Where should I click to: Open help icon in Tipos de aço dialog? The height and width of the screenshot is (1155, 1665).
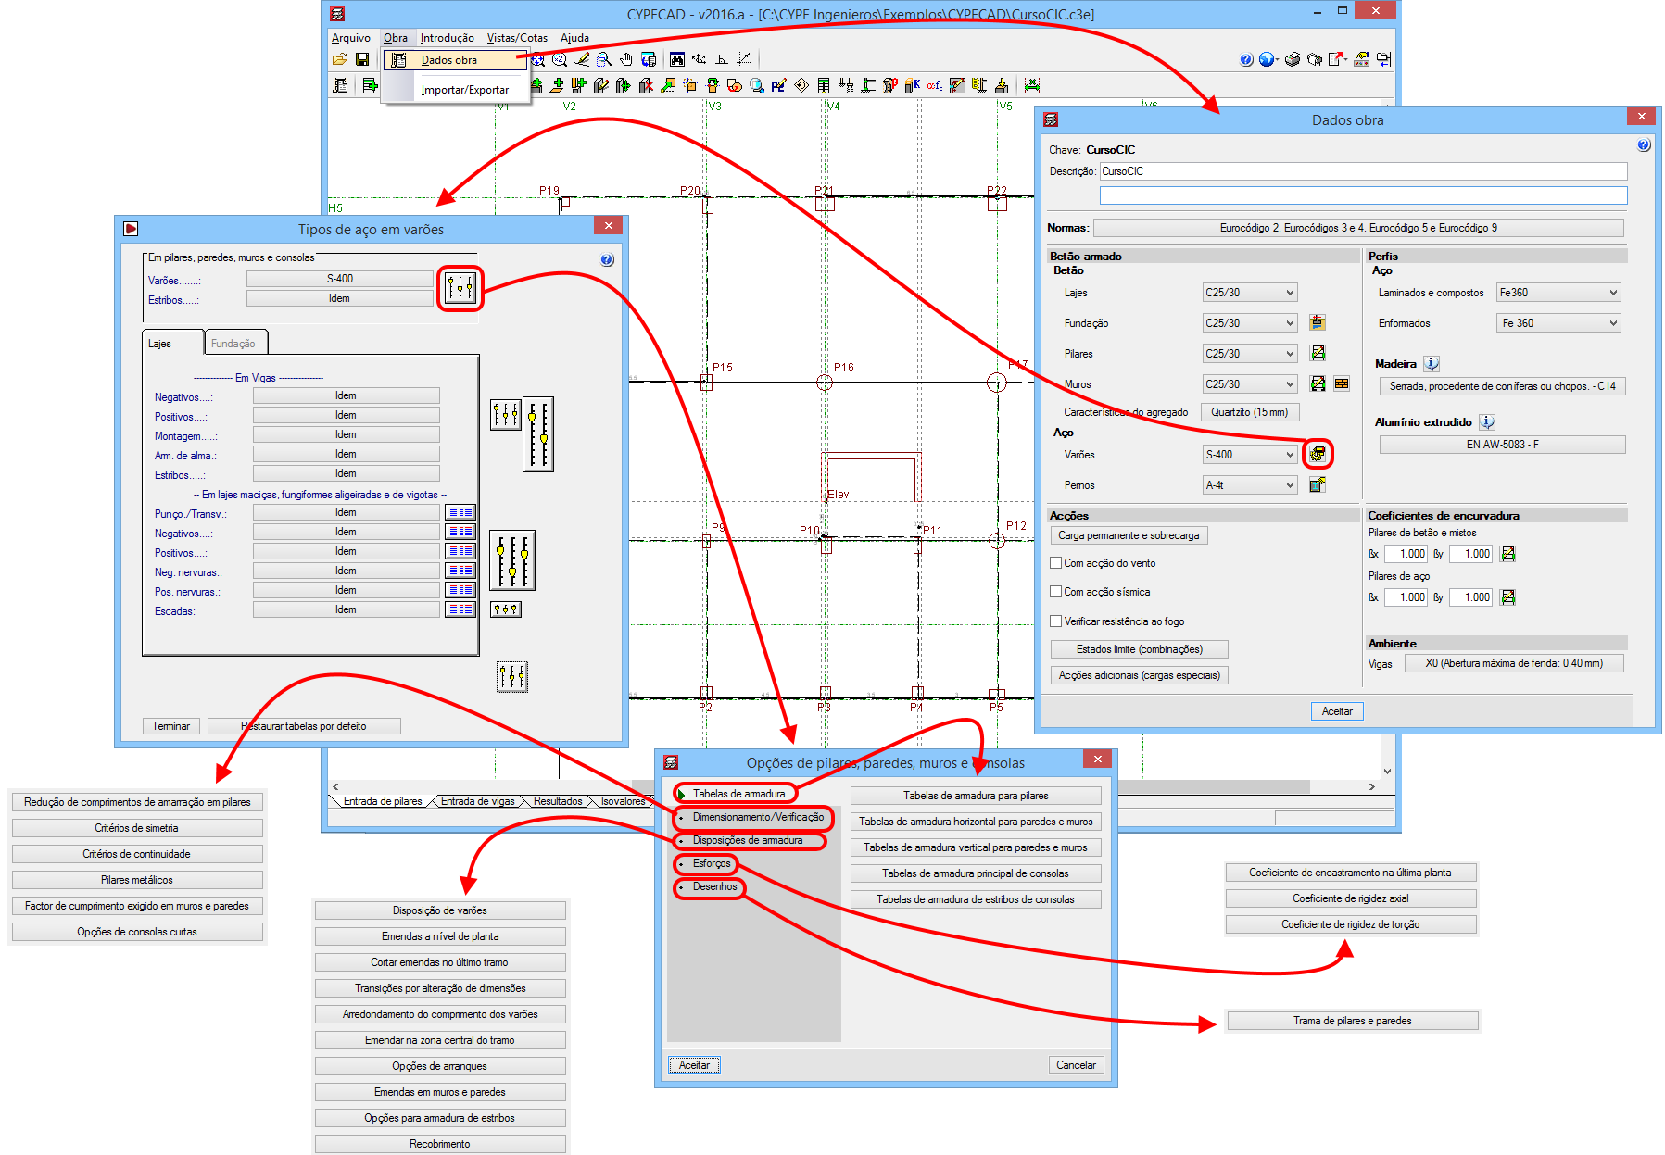point(607,260)
